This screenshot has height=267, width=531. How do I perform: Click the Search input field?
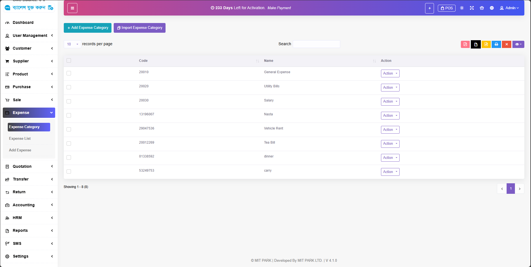click(x=316, y=44)
